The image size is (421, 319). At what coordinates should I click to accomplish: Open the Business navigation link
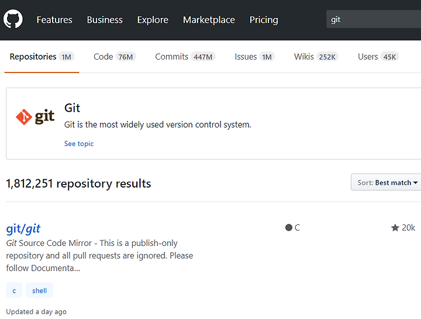pos(105,20)
